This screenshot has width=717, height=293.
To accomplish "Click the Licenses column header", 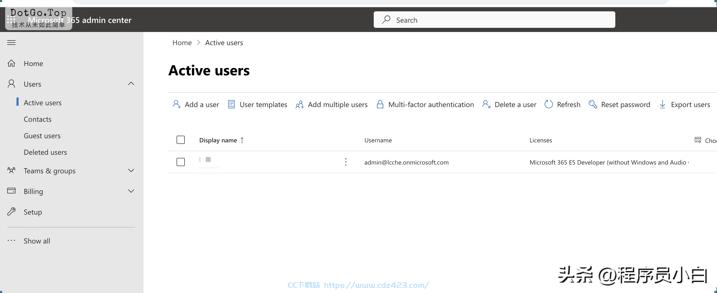I will (540, 140).
